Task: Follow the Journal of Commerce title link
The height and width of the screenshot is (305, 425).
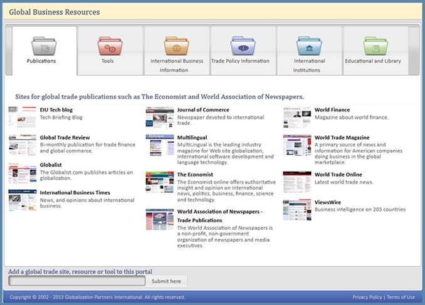Action: pos(203,110)
